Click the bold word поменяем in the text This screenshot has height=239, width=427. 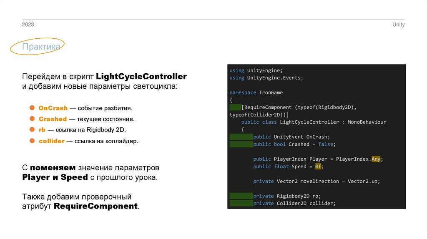point(53,168)
